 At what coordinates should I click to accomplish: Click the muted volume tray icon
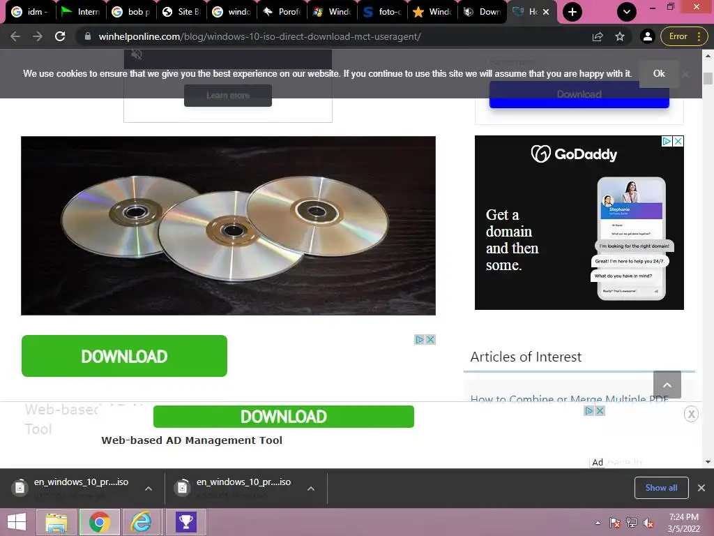pos(648,523)
